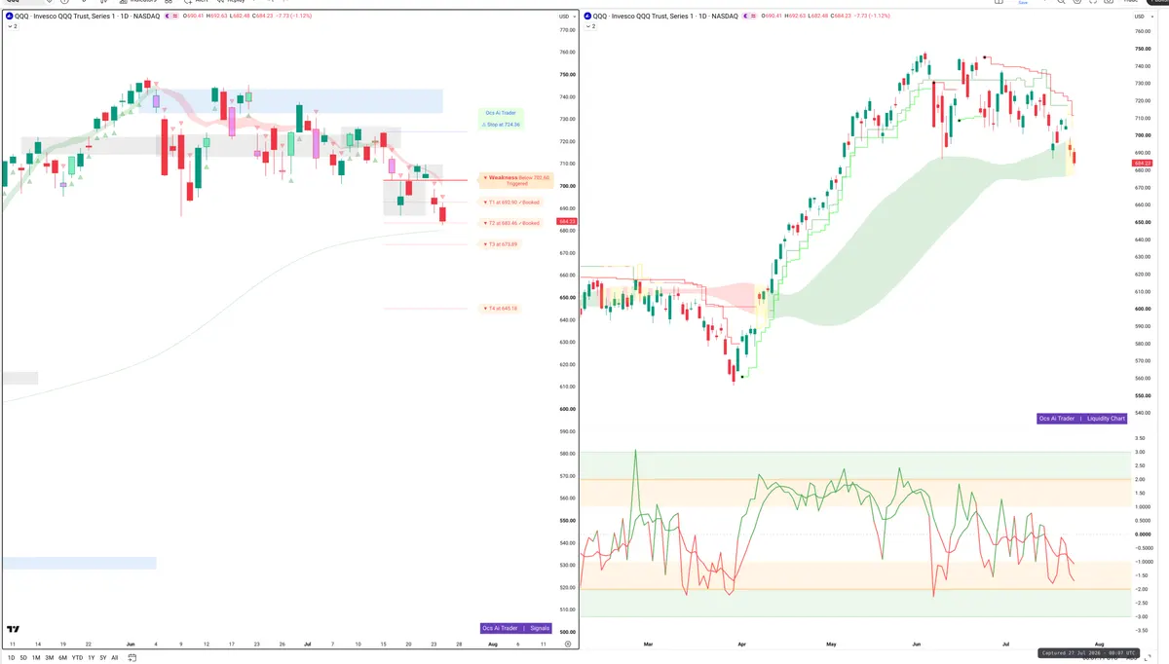Click the 'May' label on right time axis
Screen dimensions: 1169x664
click(x=831, y=645)
